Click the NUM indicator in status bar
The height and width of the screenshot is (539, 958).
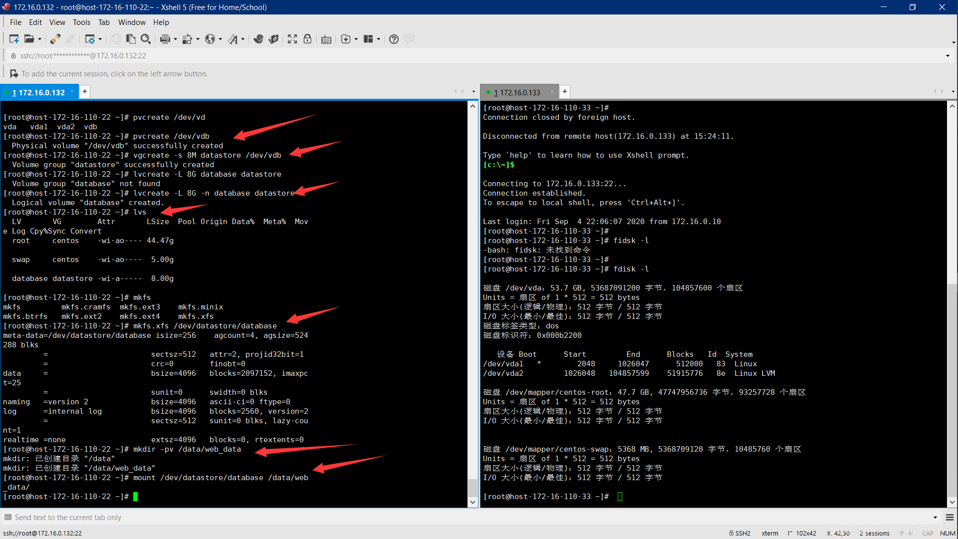pyautogui.click(x=948, y=533)
